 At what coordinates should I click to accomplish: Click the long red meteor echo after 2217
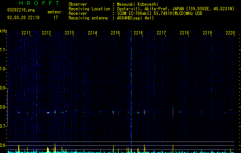[173, 112]
